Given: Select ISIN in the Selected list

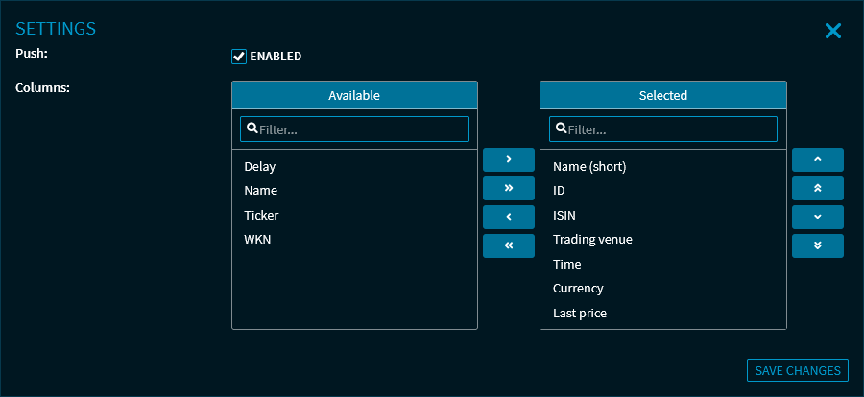Looking at the screenshot, I should [x=564, y=216].
